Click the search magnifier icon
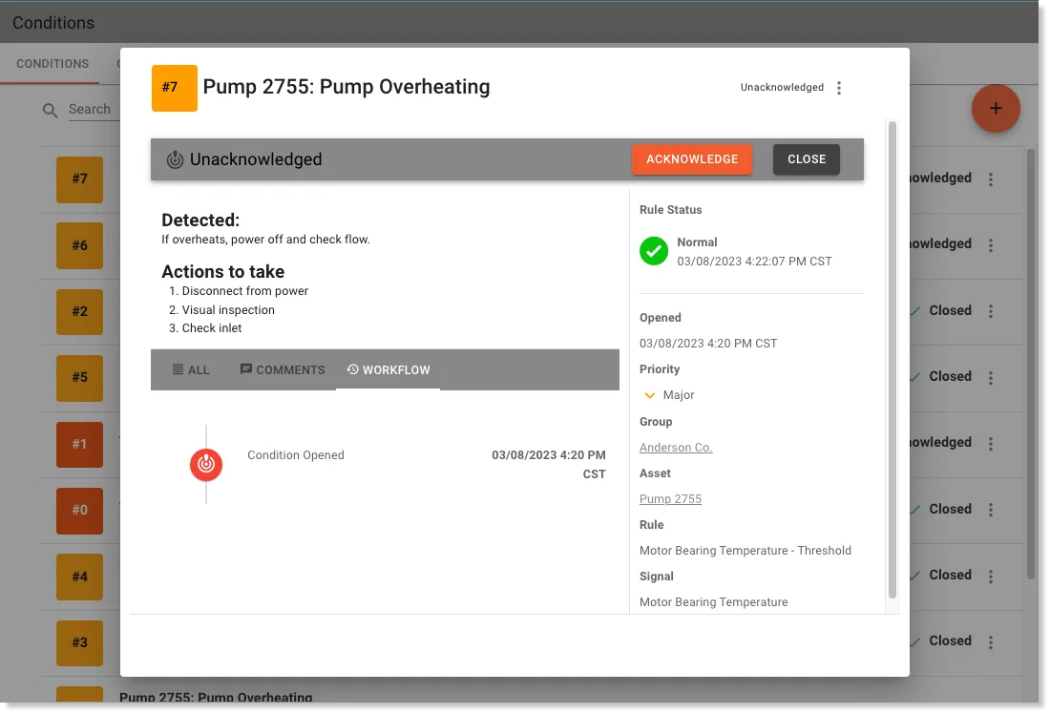 tap(51, 110)
